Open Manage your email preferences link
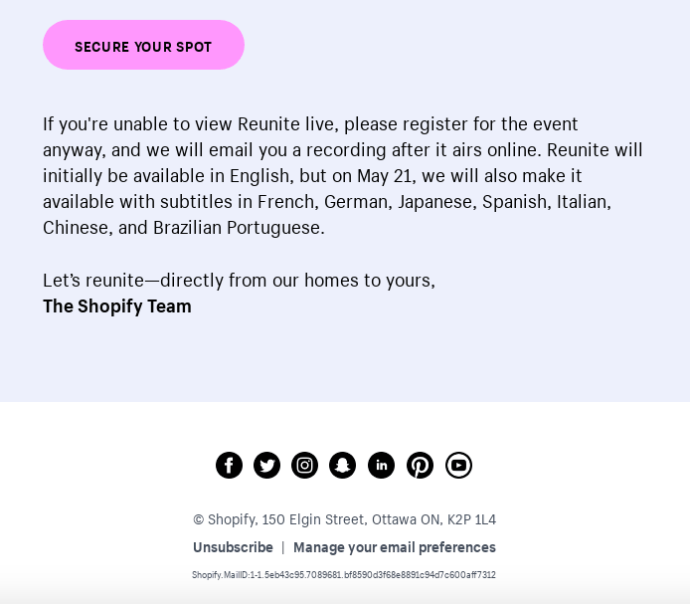The image size is (690, 604). [x=395, y=547]
